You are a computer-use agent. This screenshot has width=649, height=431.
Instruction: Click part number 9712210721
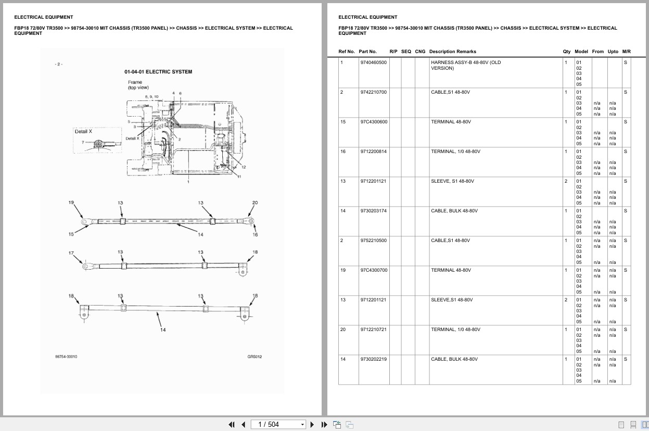tap(374, 329)
